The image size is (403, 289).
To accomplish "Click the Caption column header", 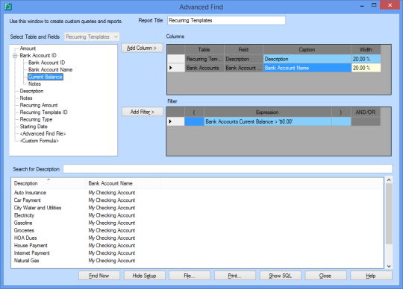I will tap(307, 50).
